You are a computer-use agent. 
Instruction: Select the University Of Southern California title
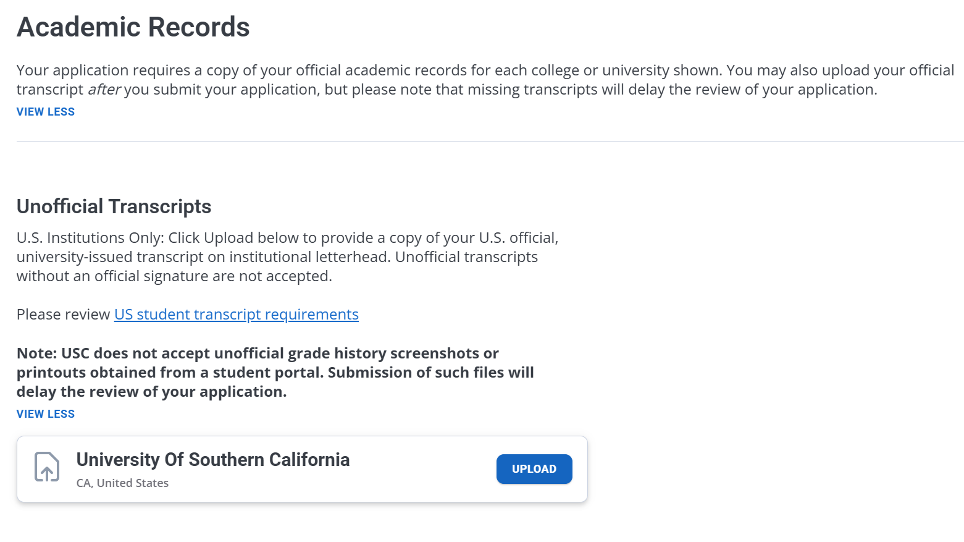point(213,460)
